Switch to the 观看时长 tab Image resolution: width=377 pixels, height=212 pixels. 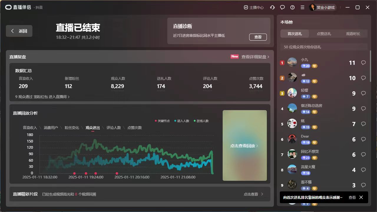tap(353, 34)
